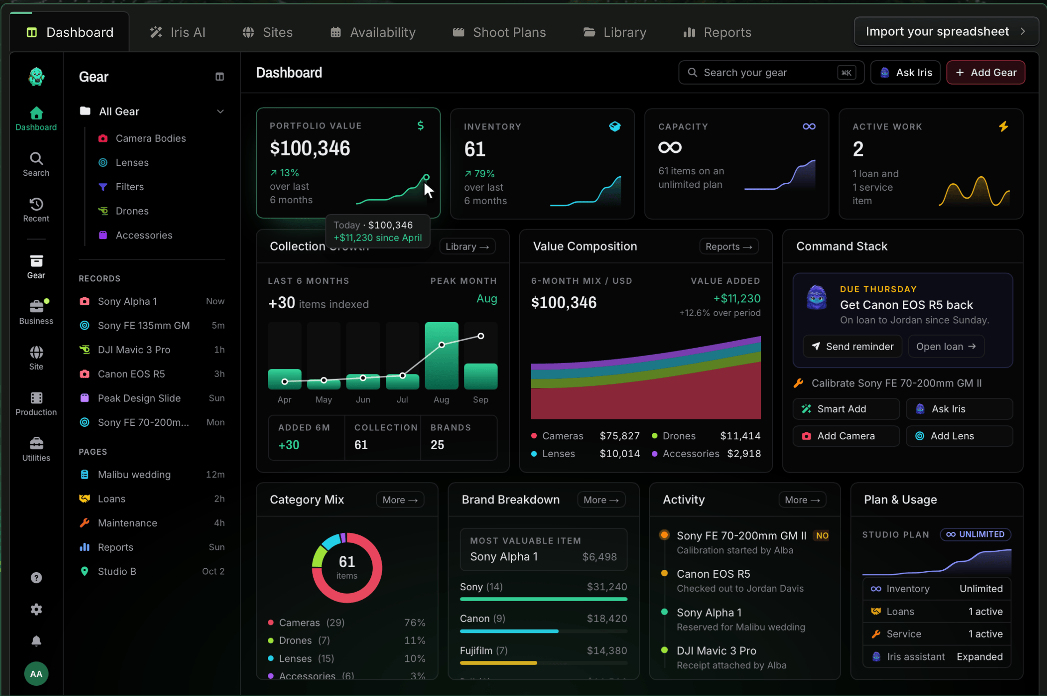The width and height of the screenshot is (1047, 696).
Task: Select Camera Bodies category
Action: pyautogui.click(x=142, y=138)
